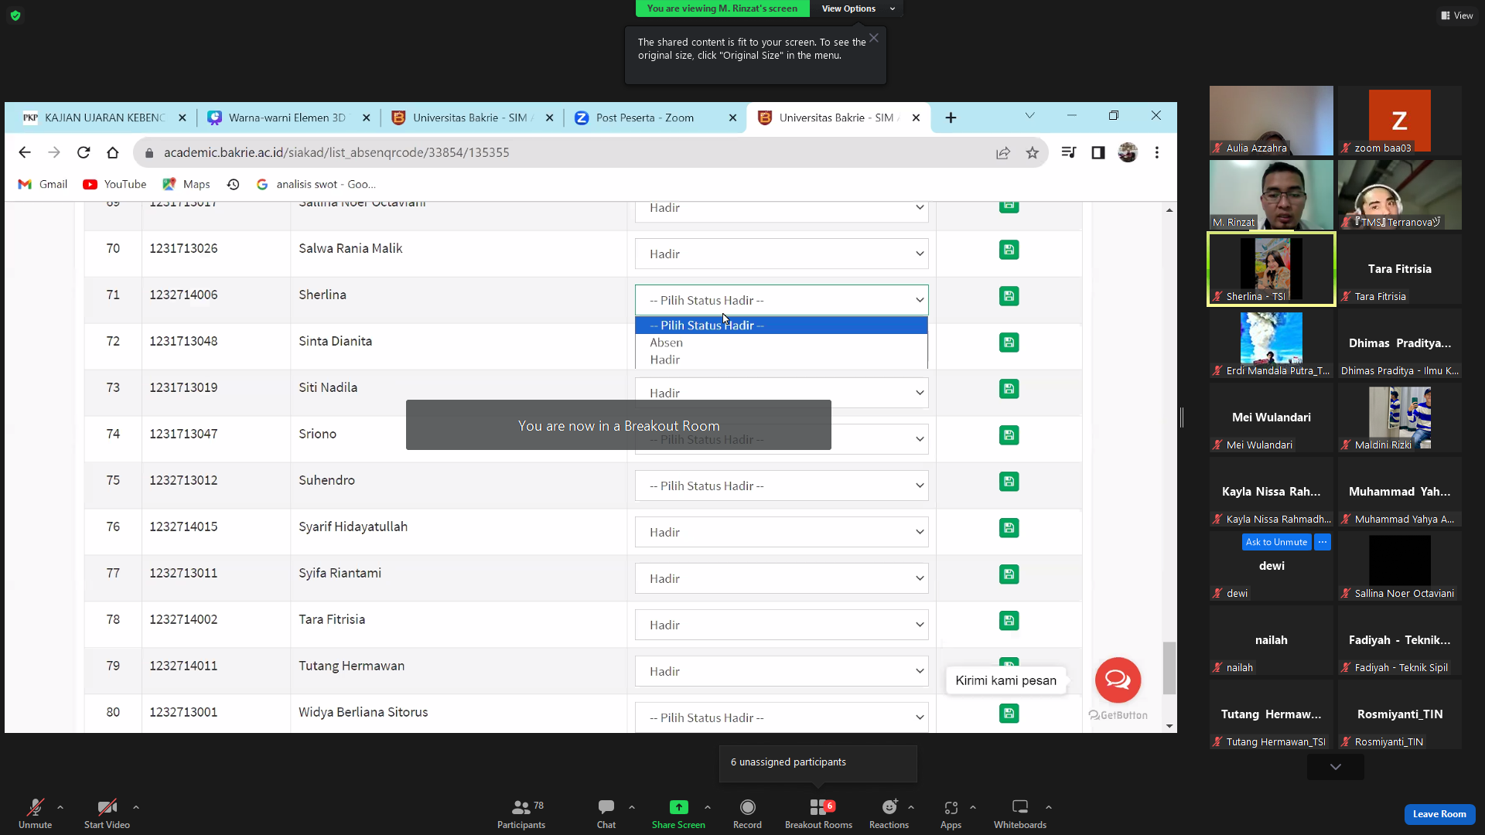Open status dropdown for Syarif Hidayatullah

(x=781, y=532)
